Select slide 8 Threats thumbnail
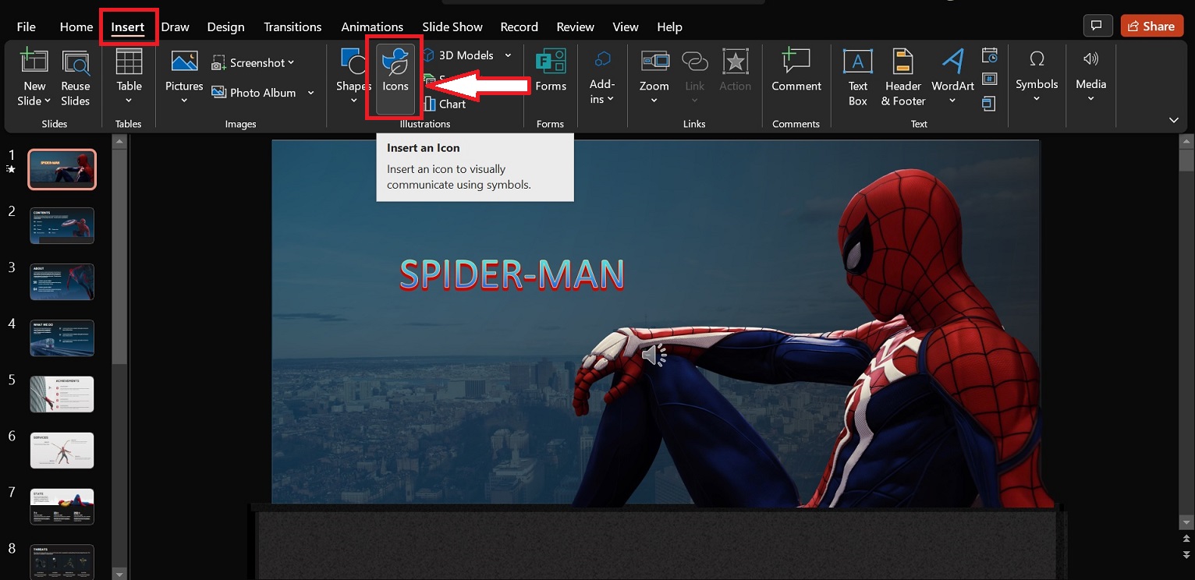Image resolution: width=1195 pixels, height=580 pixels. (62, 561)
